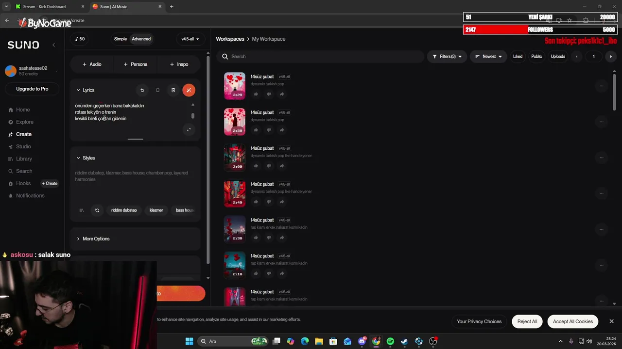Add Inspo to the creation
622x349 pixels.
179,64
